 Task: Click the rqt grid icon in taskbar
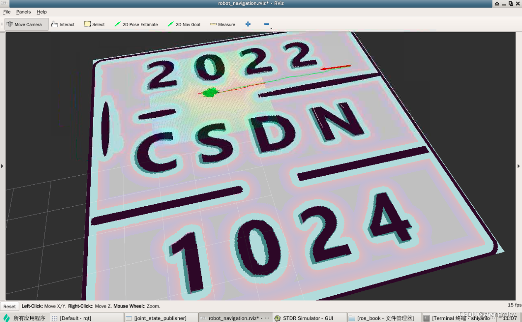click(54, 318)
